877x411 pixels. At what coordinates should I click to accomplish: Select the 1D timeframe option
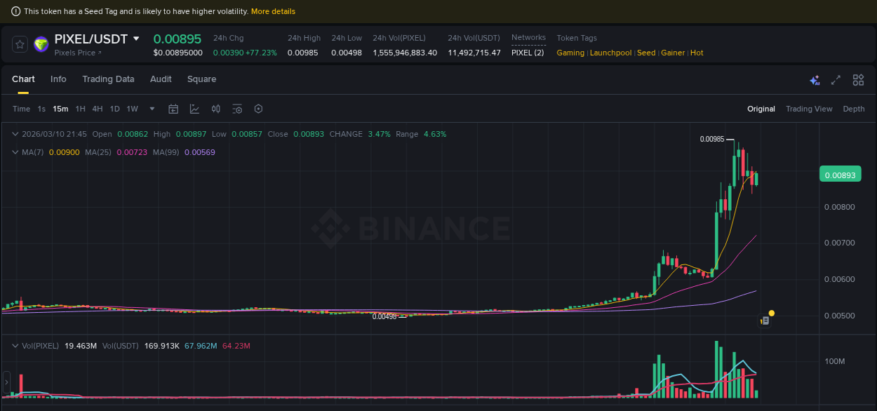point(114,109)
